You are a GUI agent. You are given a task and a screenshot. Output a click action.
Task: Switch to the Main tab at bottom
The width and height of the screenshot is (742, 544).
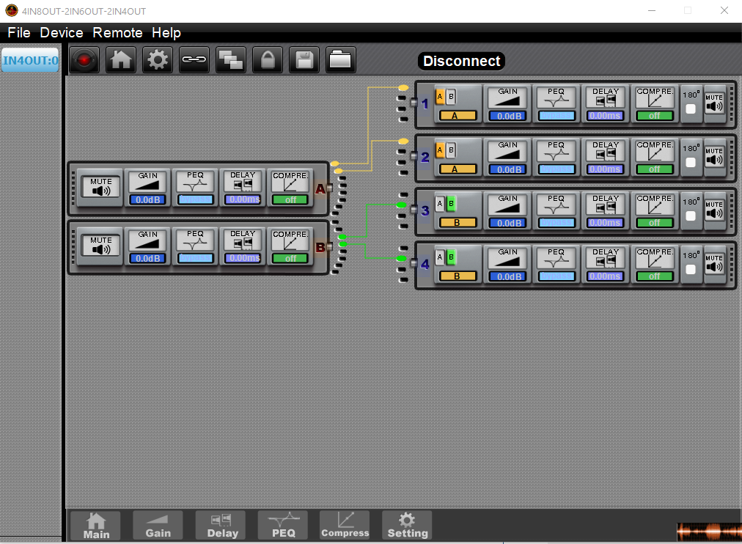(x=96, y=526)
